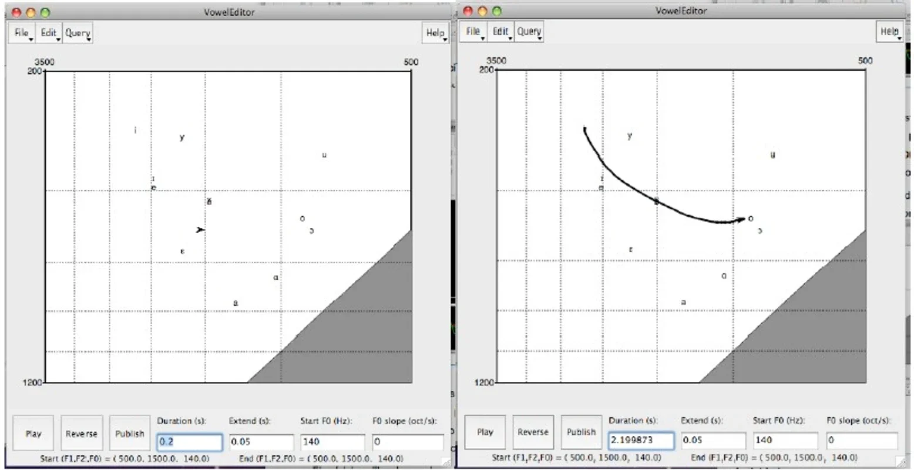Focus Duration field showing 2.199873

pyautogui.click(x=641, y=440)
